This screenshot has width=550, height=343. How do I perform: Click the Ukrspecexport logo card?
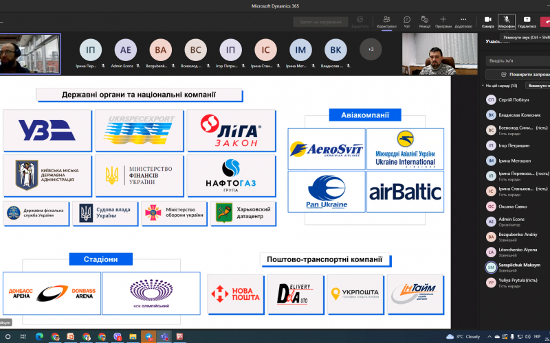(x=140, y=130)
